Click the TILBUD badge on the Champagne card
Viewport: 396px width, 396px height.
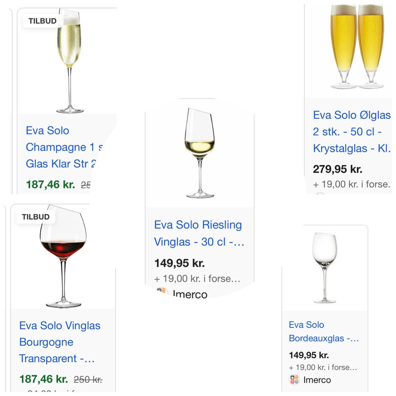pos(42,21)
